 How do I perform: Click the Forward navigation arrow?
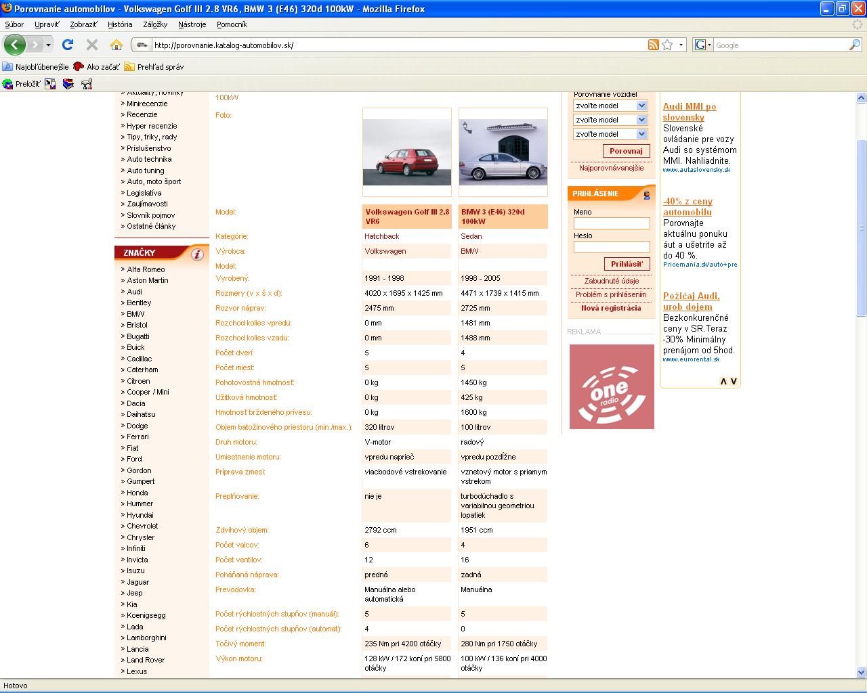click(x=35, y=45)
